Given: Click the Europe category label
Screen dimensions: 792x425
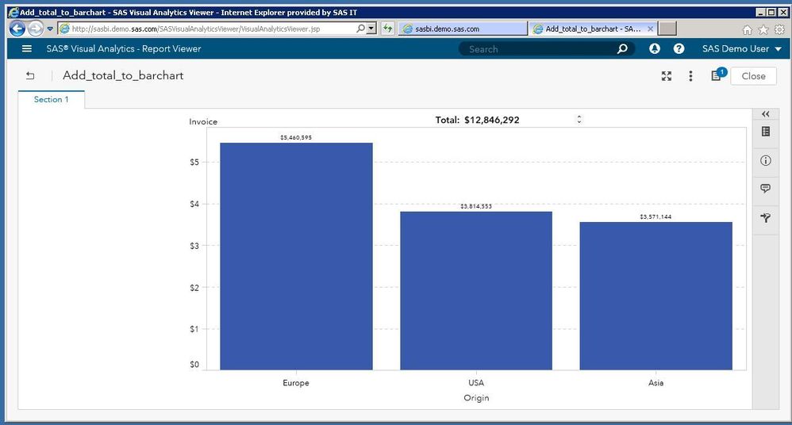Looking at the screenshot, I should [296, 383].
